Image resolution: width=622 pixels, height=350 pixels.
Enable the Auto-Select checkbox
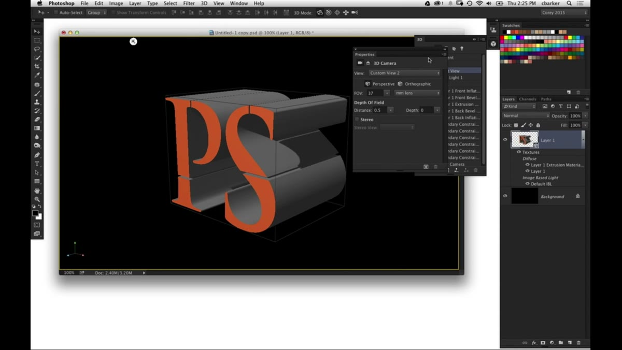tap(56, 12)
